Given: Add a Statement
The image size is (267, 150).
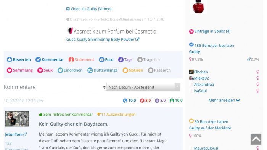Looking at the screenshot, I should [84, 60].
